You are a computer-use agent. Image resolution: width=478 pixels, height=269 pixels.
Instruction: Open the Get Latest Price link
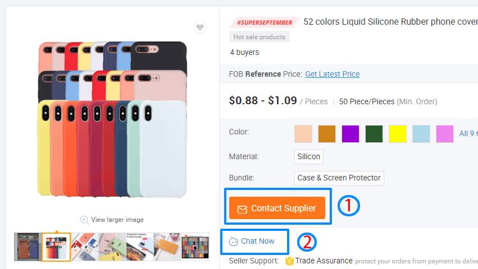pyautogui.click(x=333, y=74)
